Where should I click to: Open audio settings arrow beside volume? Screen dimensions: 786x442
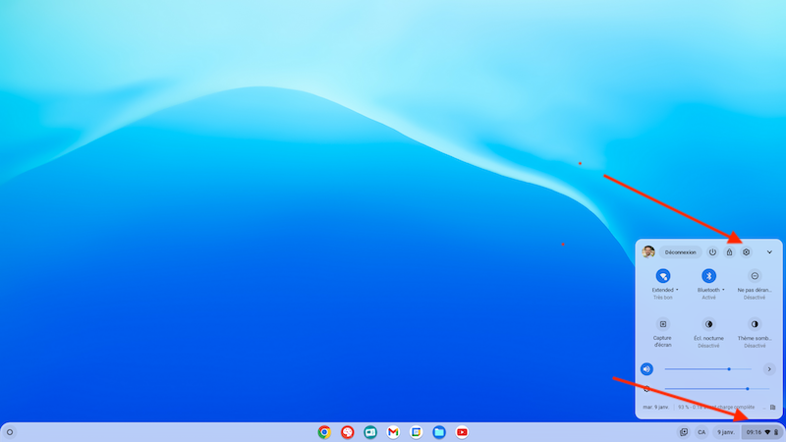[x=769, y=369]
